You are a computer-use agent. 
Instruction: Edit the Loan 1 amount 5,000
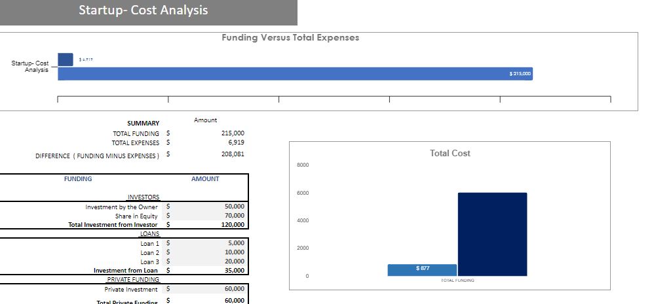coord(235,243)
